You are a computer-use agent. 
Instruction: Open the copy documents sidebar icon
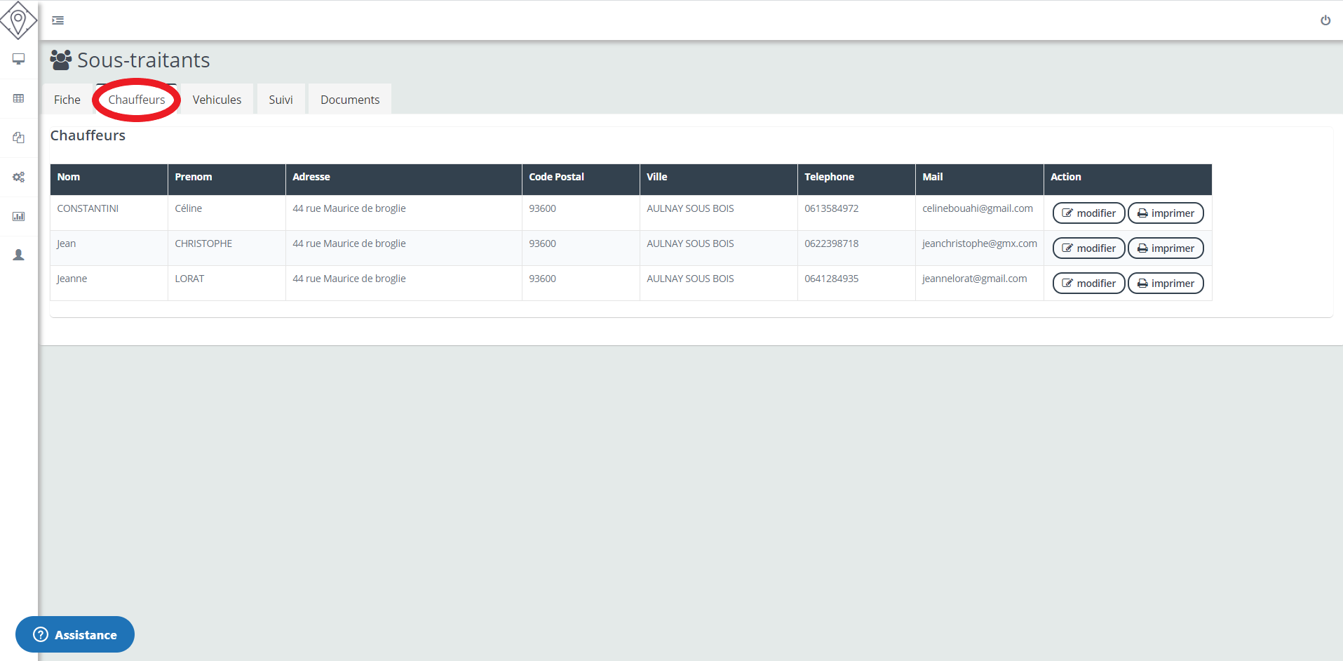(x=19, y=138)
